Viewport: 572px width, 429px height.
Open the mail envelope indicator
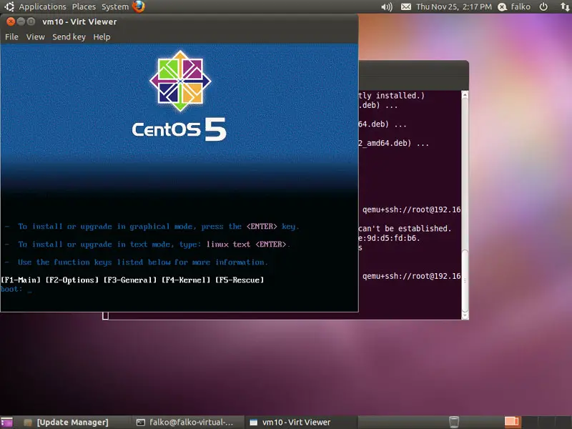pyautogui.click(x=406, y=6)
